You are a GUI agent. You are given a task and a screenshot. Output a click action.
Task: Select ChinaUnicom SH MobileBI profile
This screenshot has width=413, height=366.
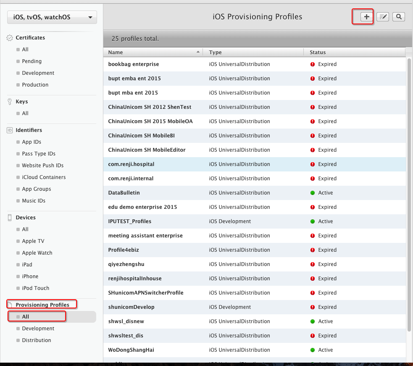[255, 136]
